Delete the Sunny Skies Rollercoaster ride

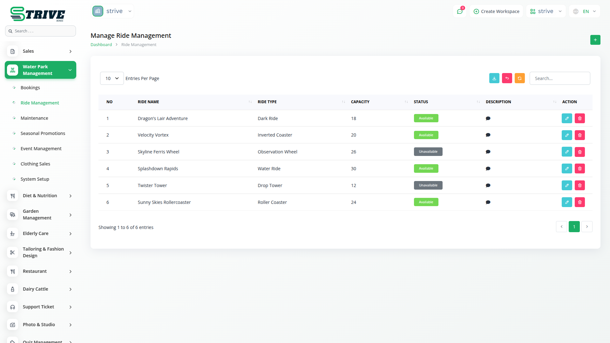point(579,202)
